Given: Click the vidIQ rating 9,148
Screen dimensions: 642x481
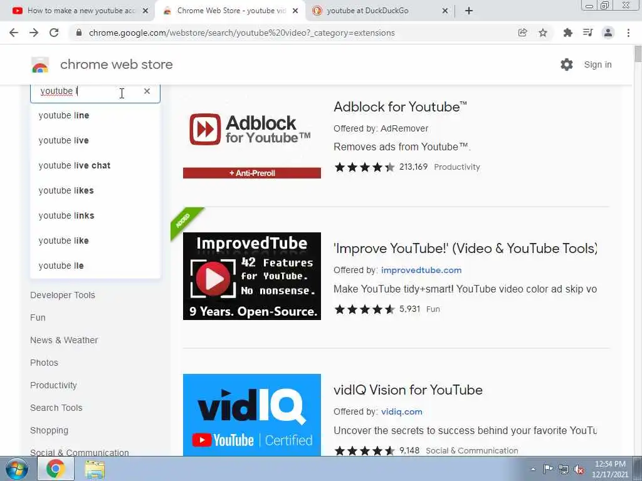Looking at the screenshot, I should (x=377, y=450).
